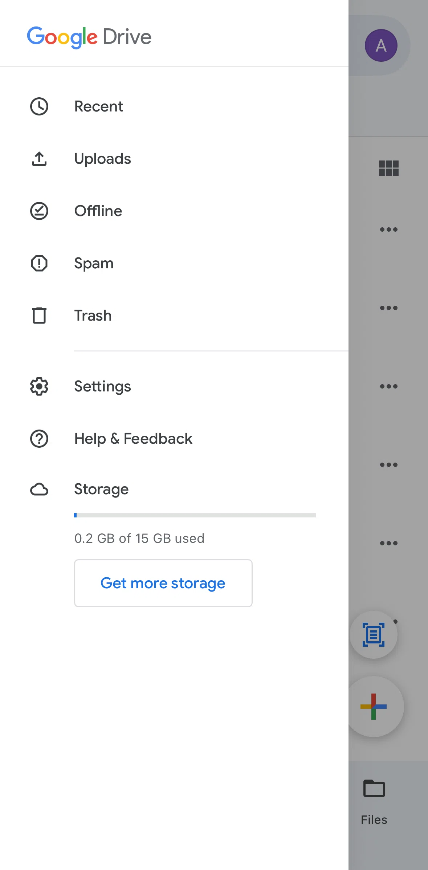Screen dimensions: 428x870
Task: Tap the Offline checkmark icon
Action: (x=39, y=211)
